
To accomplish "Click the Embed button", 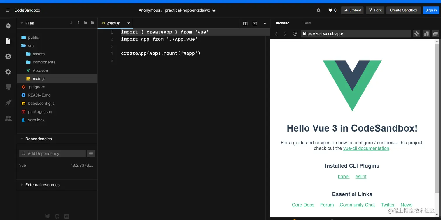I will pos(352,10).
